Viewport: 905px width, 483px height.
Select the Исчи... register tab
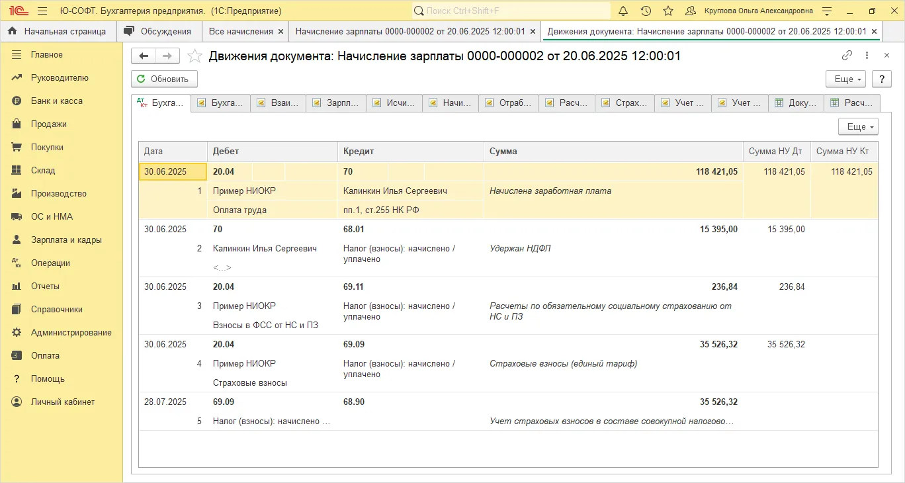point(395,103)
